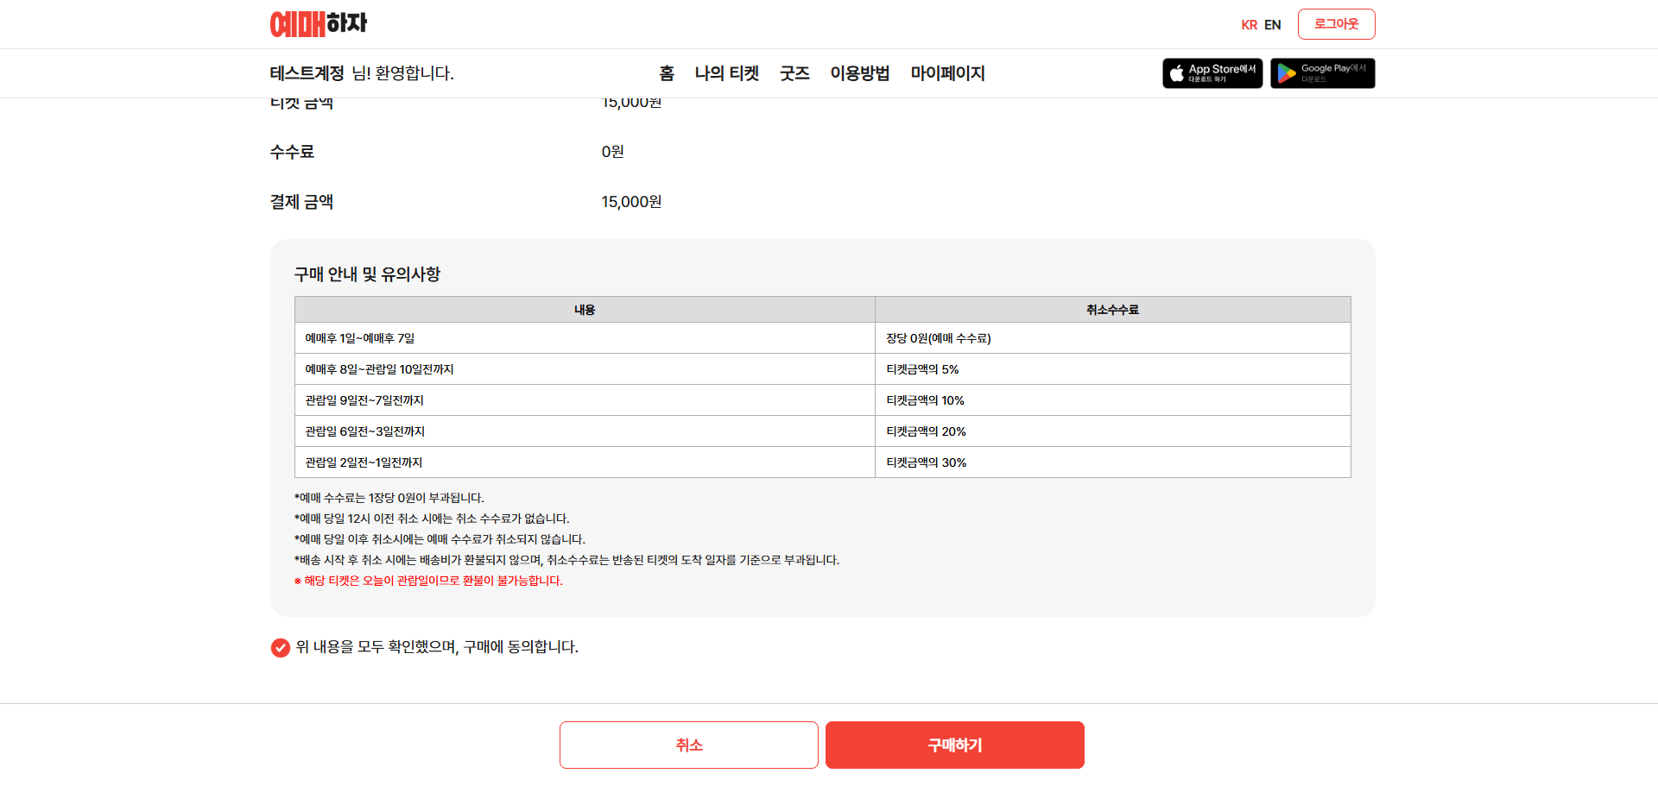Uncheck the purchase agreement checkmark

281,647
